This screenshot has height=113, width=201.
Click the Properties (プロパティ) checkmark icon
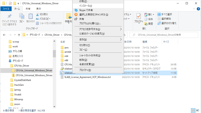point(139,16)
